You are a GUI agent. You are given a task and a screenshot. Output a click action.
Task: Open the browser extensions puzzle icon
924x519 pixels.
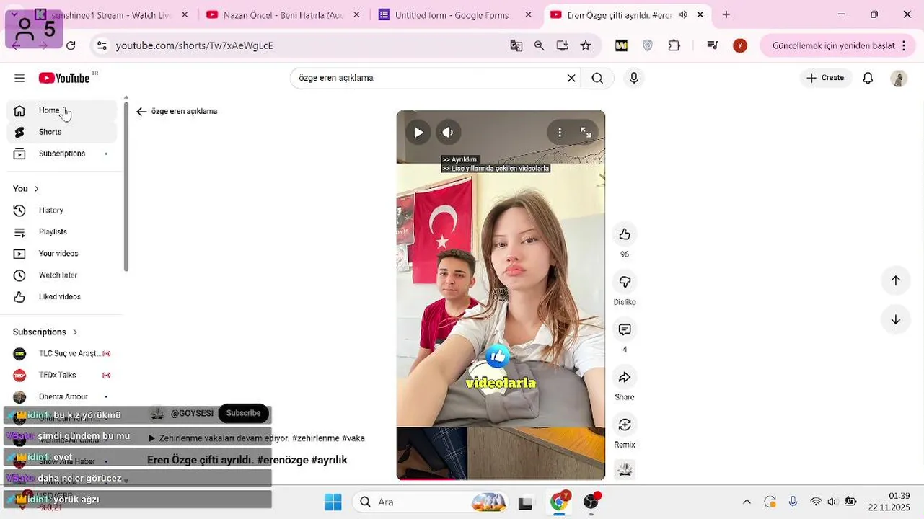(674, 45)
